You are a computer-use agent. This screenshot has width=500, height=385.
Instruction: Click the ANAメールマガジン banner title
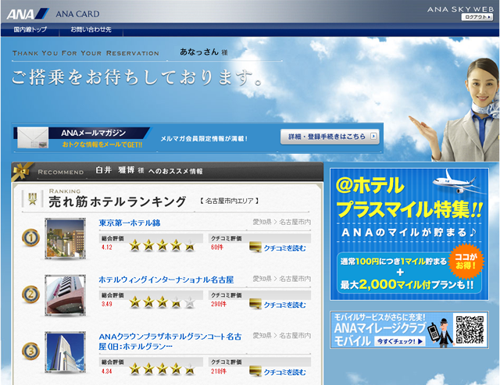(93, 133)
